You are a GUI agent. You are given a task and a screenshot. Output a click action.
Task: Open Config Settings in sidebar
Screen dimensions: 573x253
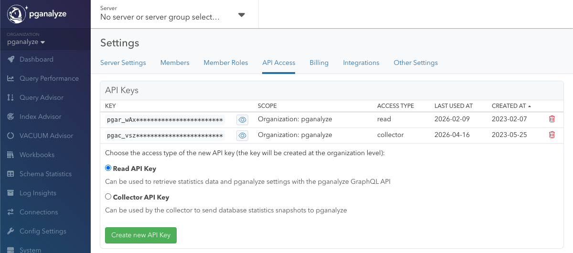(x=43, y=231)
